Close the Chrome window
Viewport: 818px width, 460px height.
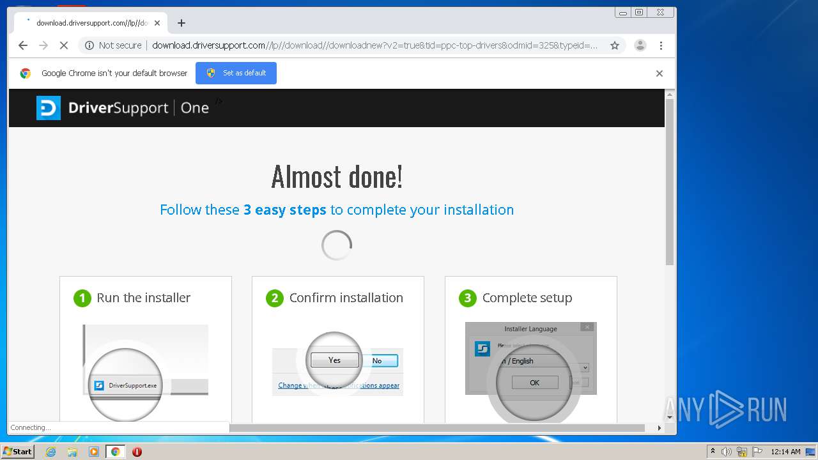coord(660,12)
